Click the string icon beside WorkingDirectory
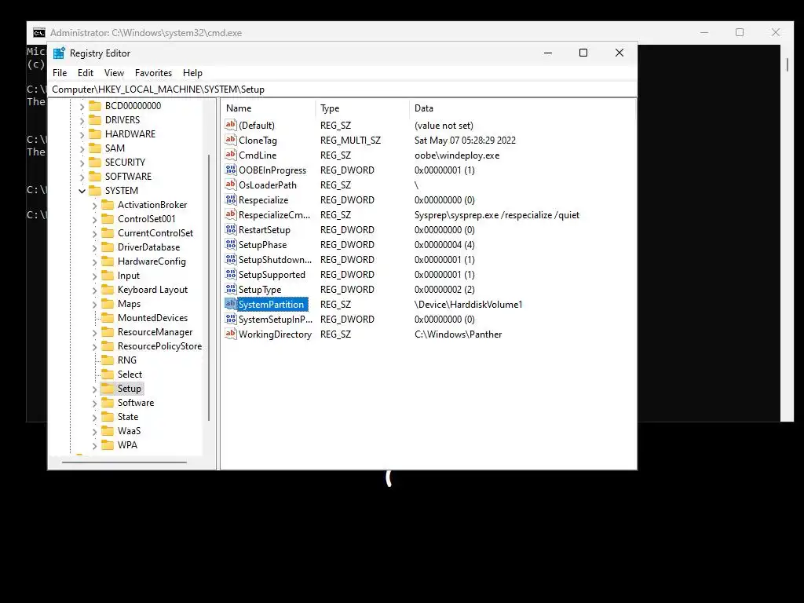 (231, 333)
